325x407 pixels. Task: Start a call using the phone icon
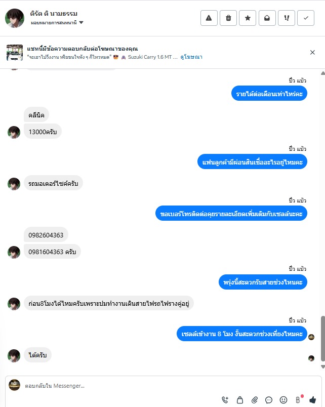225,400
